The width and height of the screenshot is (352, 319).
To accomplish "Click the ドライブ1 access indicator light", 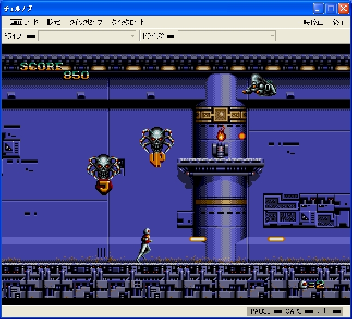I will 31,36.
